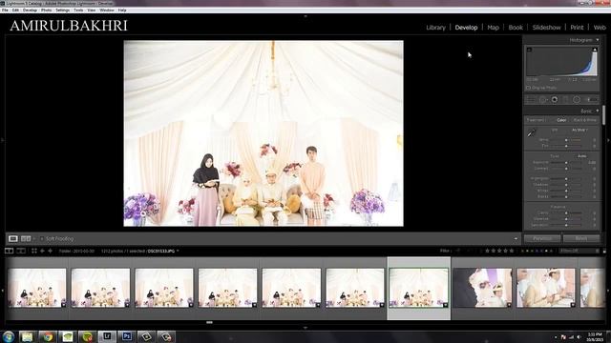Switch to the Slideshow module
The height and width of the screenshot is (343, 611).
546,28
